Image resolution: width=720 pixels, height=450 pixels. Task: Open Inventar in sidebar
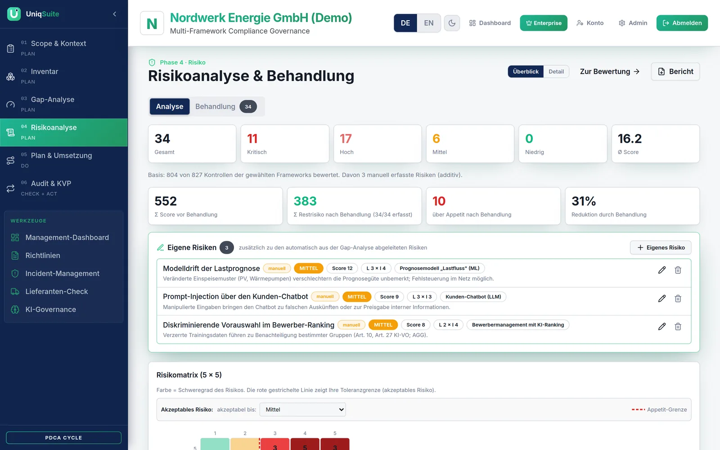coord(64,76)
